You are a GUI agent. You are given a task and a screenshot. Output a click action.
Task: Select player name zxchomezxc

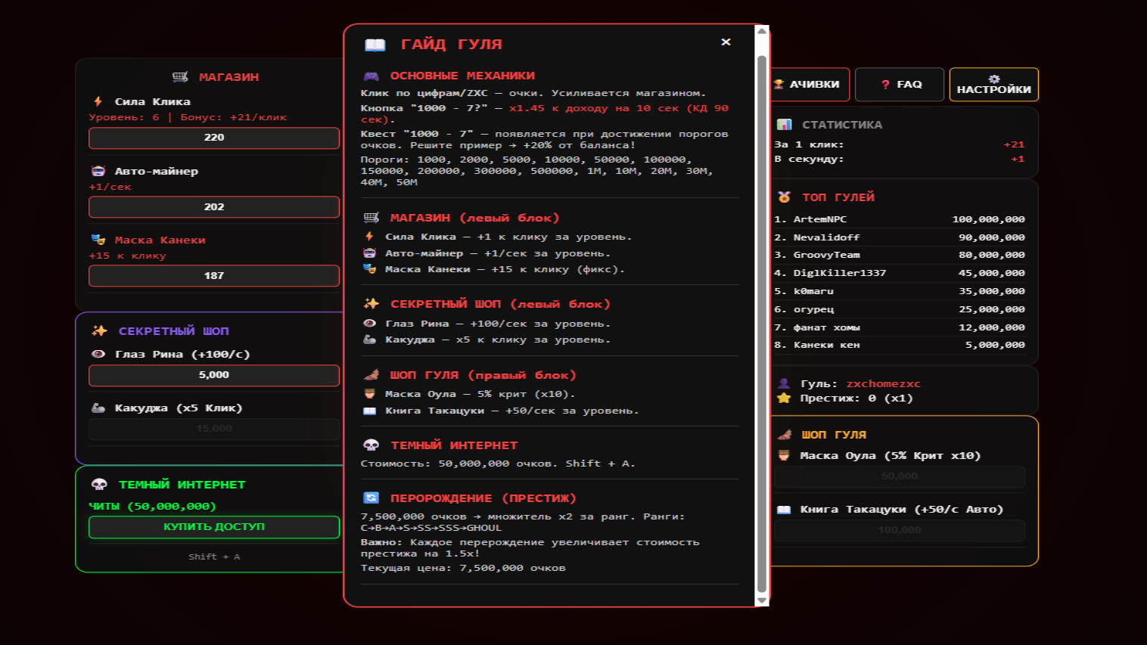tap(883, 383)
